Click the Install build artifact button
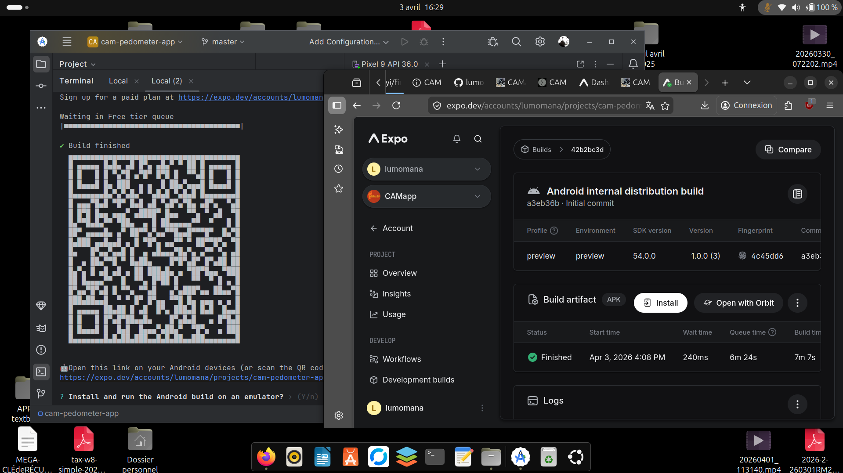843x473 pixels. [660, 303]
